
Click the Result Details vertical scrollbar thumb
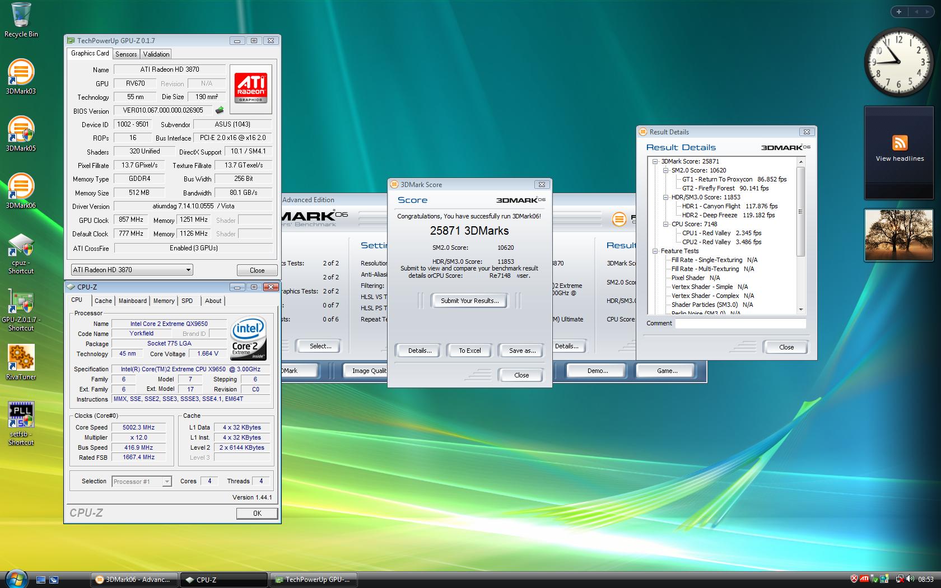tap(800, 212)
